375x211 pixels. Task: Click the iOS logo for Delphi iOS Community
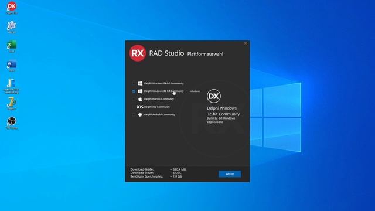[x=140, y=107]
